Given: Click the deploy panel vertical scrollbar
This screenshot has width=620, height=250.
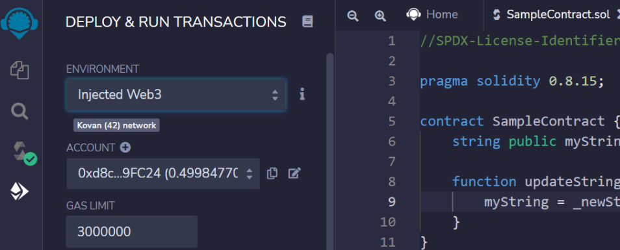Looking at the screenshot, I should [x=329, y=152].
